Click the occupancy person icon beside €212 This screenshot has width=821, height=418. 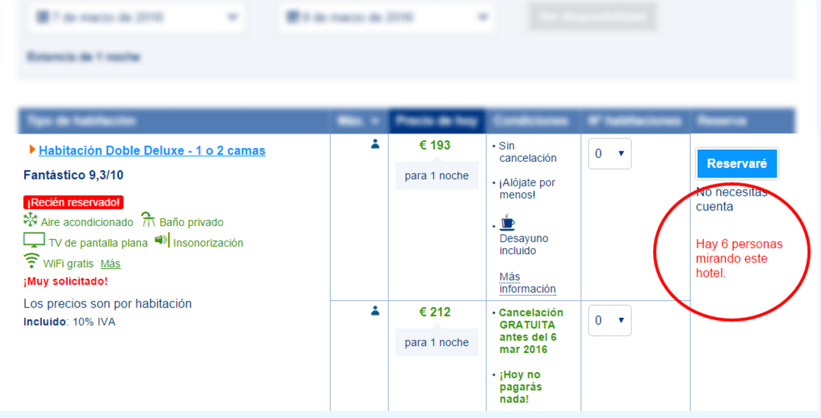(375, 311)
